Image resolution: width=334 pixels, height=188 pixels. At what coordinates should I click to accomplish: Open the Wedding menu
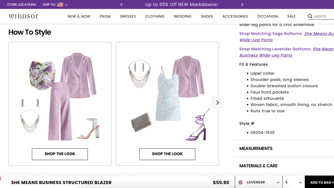(183, 16)
